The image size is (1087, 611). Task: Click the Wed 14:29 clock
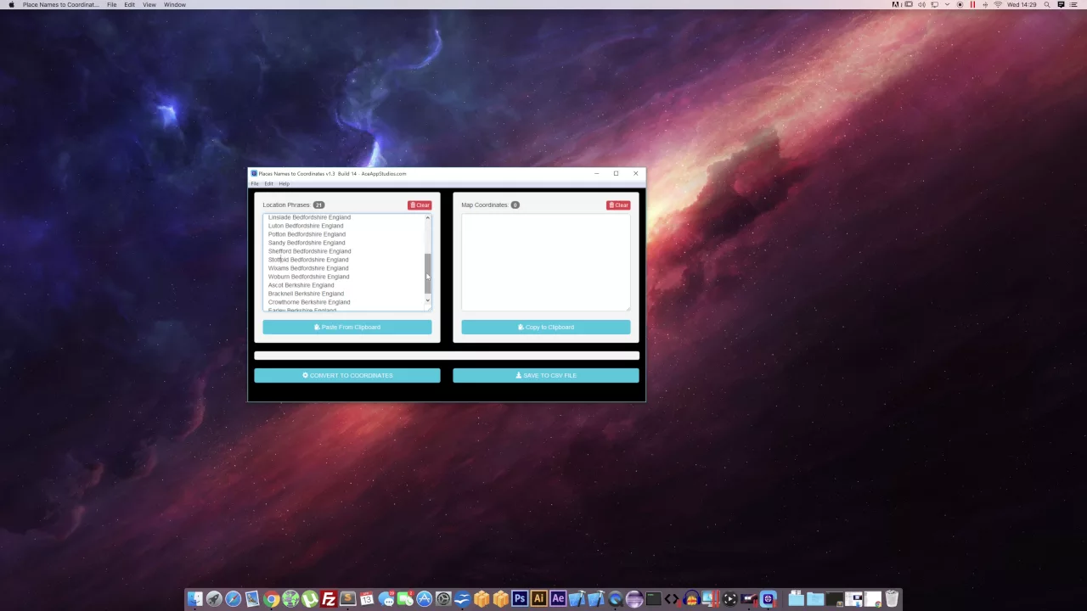point(1022,4)
